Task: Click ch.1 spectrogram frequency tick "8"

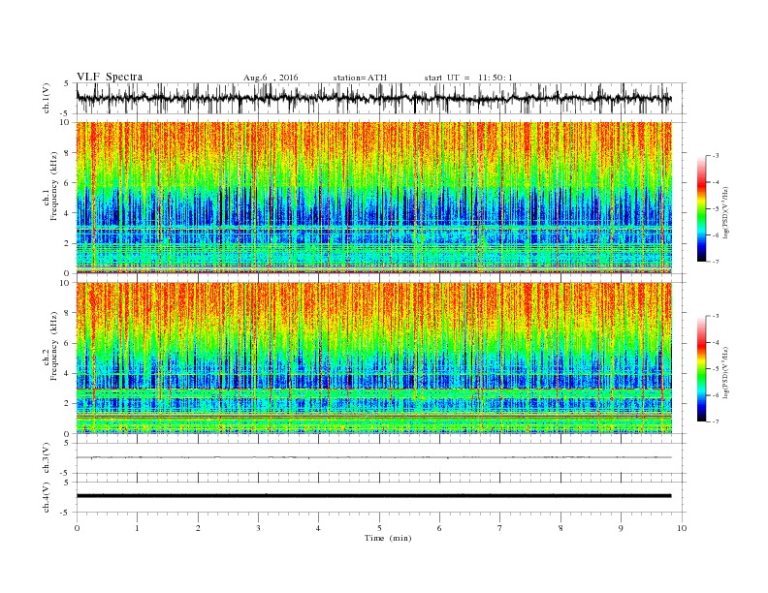Action: (68, 153)
